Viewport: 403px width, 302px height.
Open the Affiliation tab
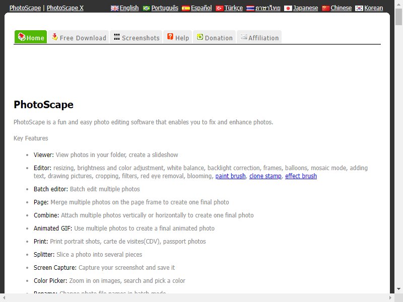(259, 37)
